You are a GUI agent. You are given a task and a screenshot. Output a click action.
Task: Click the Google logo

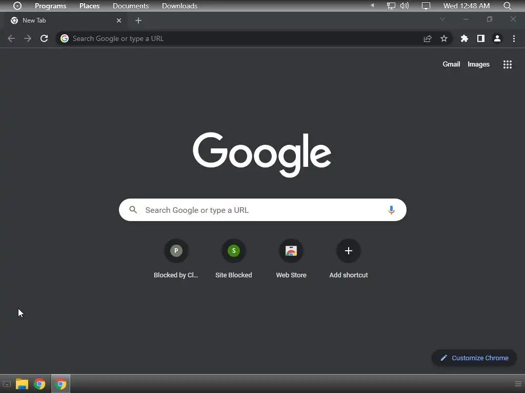click(262, 155)
